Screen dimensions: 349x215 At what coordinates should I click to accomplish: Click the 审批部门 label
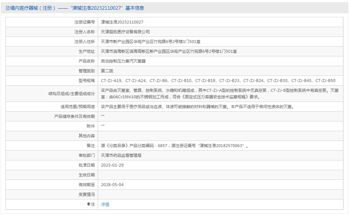point(87,155)
